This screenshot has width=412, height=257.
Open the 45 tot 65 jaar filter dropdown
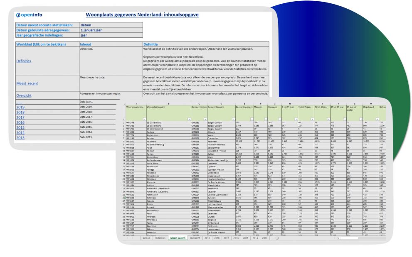345,119
